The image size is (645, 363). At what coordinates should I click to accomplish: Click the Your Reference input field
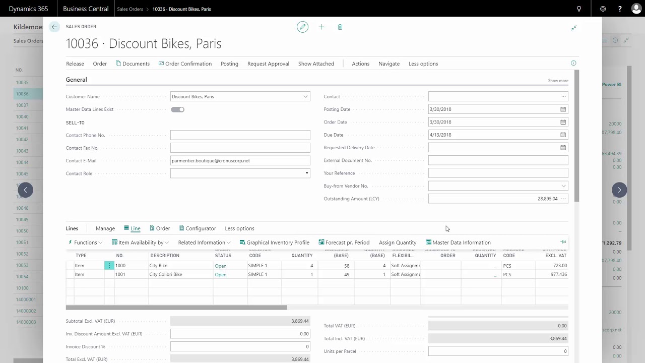tap(498, 173)
